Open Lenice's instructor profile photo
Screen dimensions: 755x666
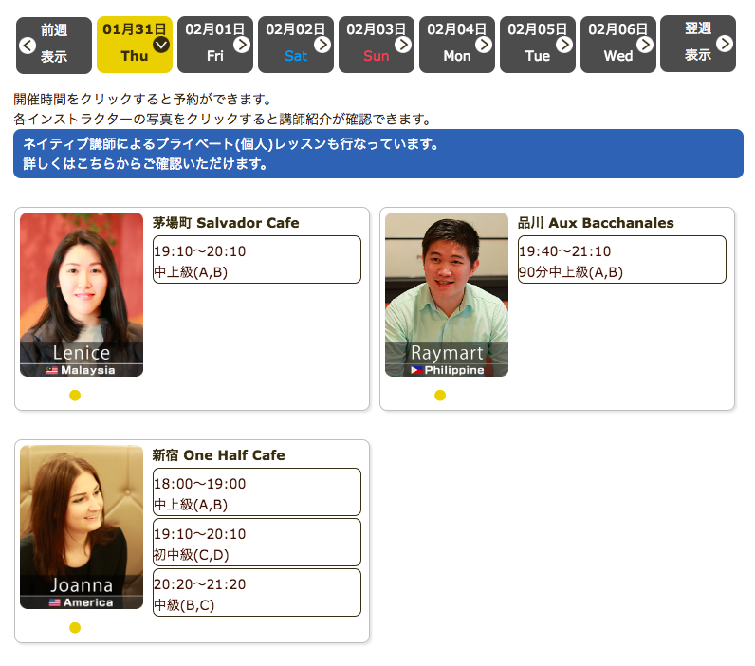82,294
